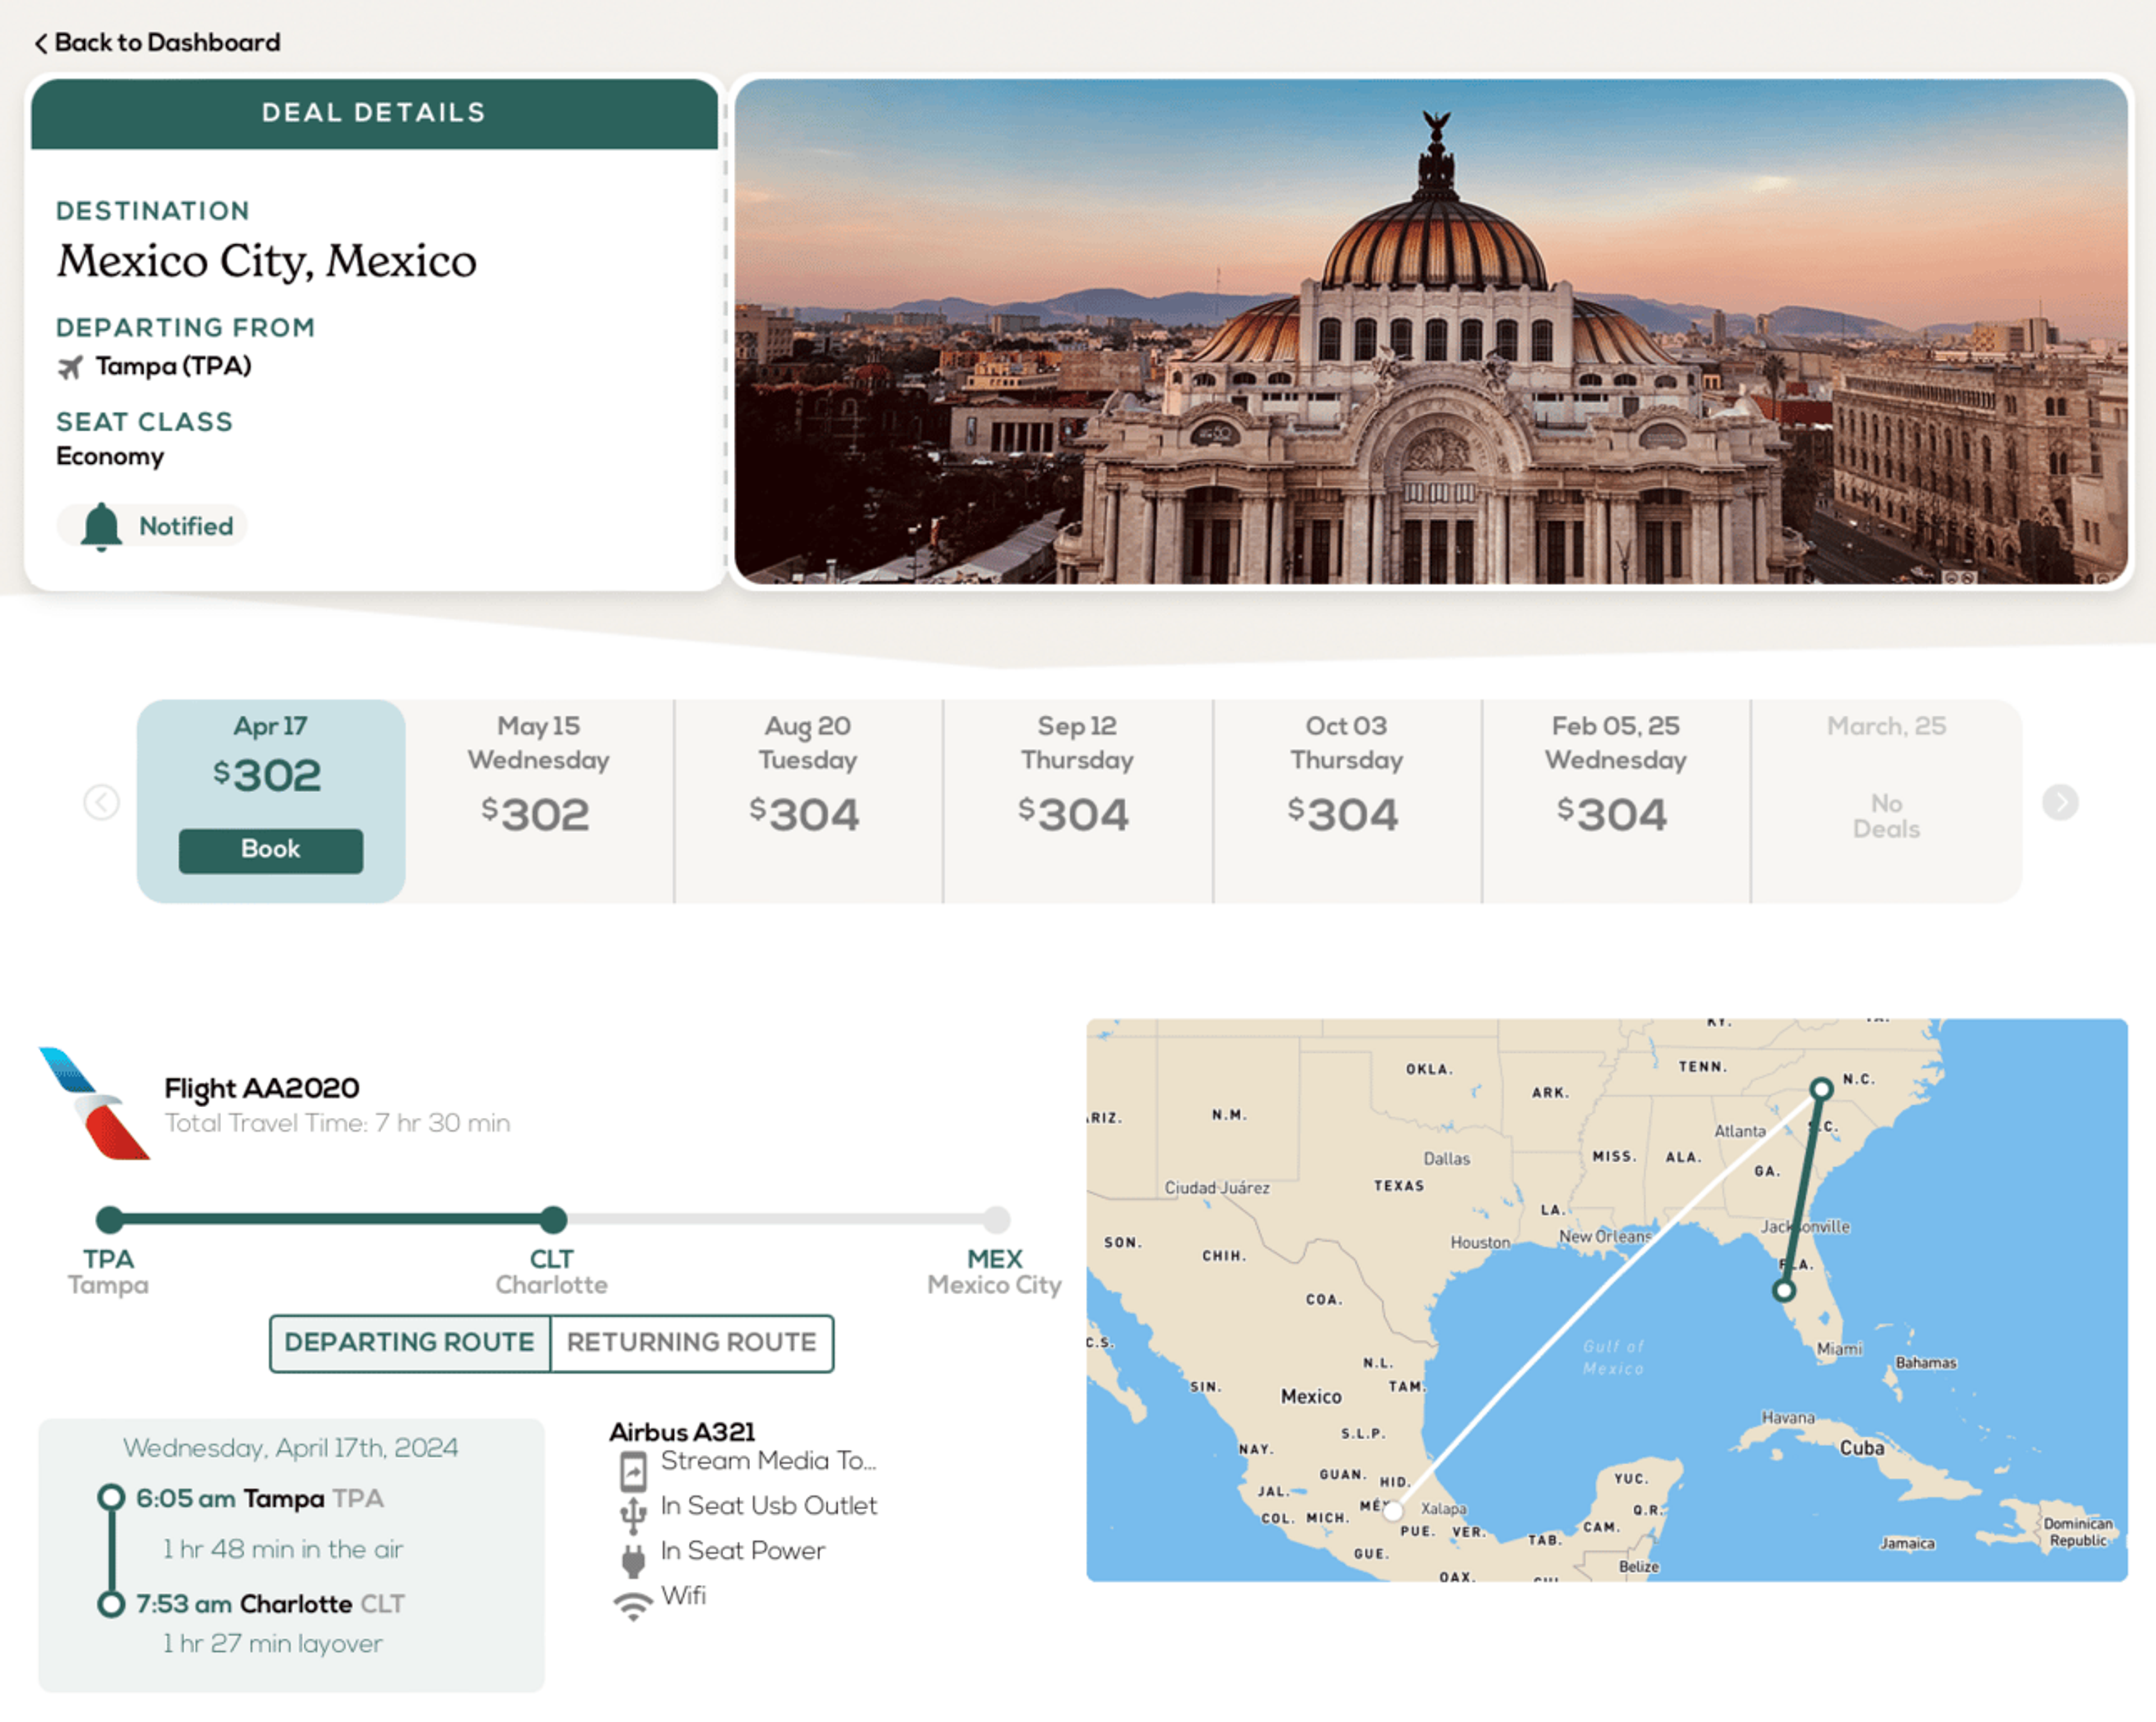
Task: Toggle the Notified bell alert
Action: click(152, 526)
